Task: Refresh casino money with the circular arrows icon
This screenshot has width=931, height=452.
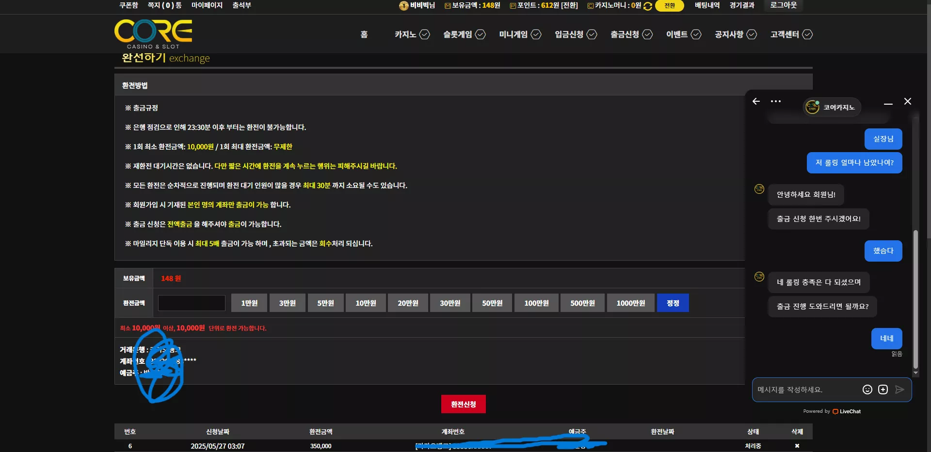Action: point(647,6)
